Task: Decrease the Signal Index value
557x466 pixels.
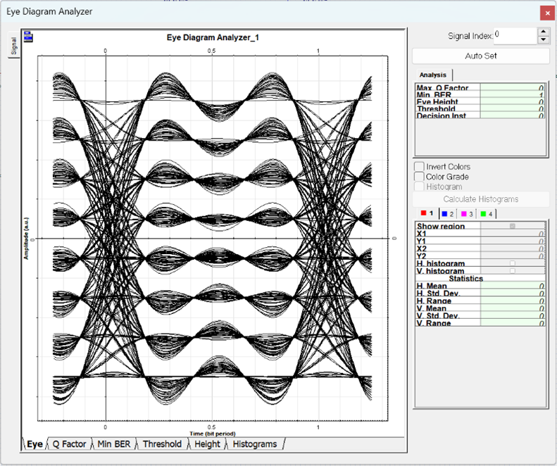Action: pyautogui.click(x=543, y=40)
